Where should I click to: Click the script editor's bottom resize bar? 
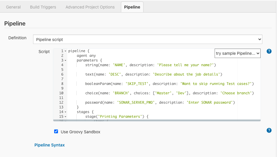click(157, 120)
